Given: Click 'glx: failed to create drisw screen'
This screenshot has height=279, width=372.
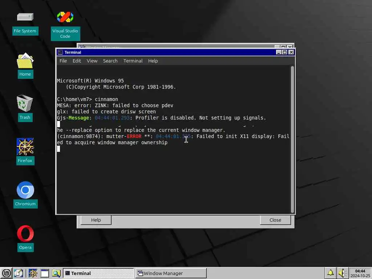Looking at the screenshot, I should [106, 112].
